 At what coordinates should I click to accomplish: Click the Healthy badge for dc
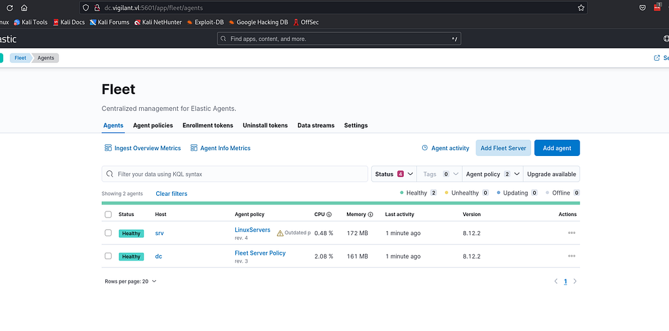click(x=131, y=257)
